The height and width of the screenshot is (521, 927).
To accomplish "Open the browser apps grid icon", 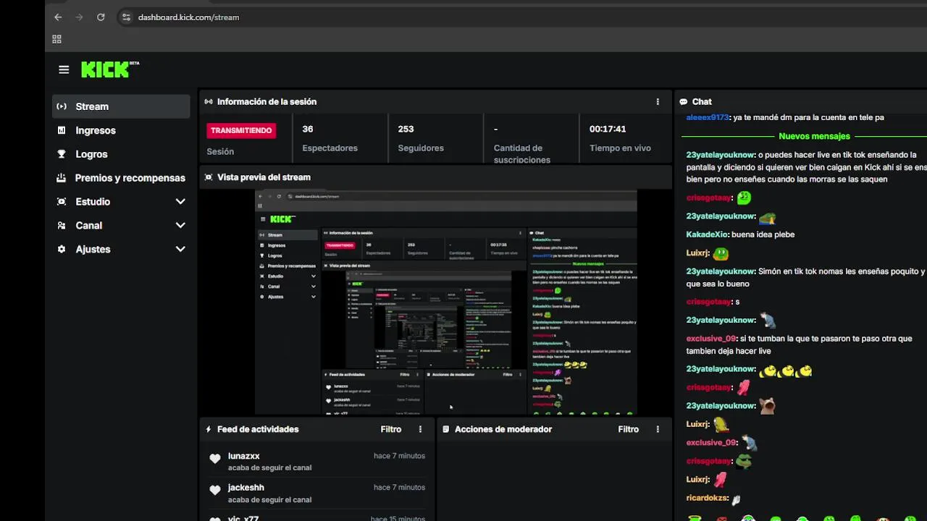I will pyautogui.click(x=56, y=39).
